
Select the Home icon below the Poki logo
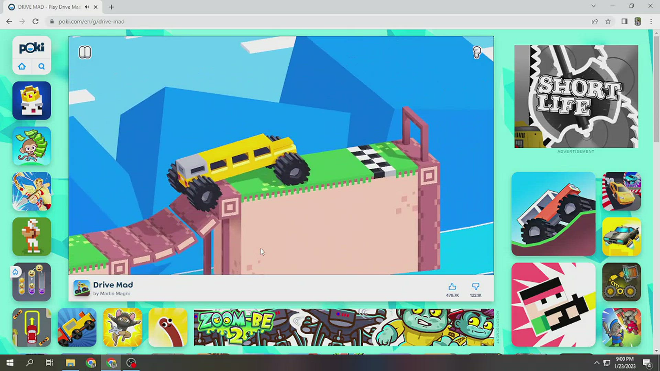(22, 66)
